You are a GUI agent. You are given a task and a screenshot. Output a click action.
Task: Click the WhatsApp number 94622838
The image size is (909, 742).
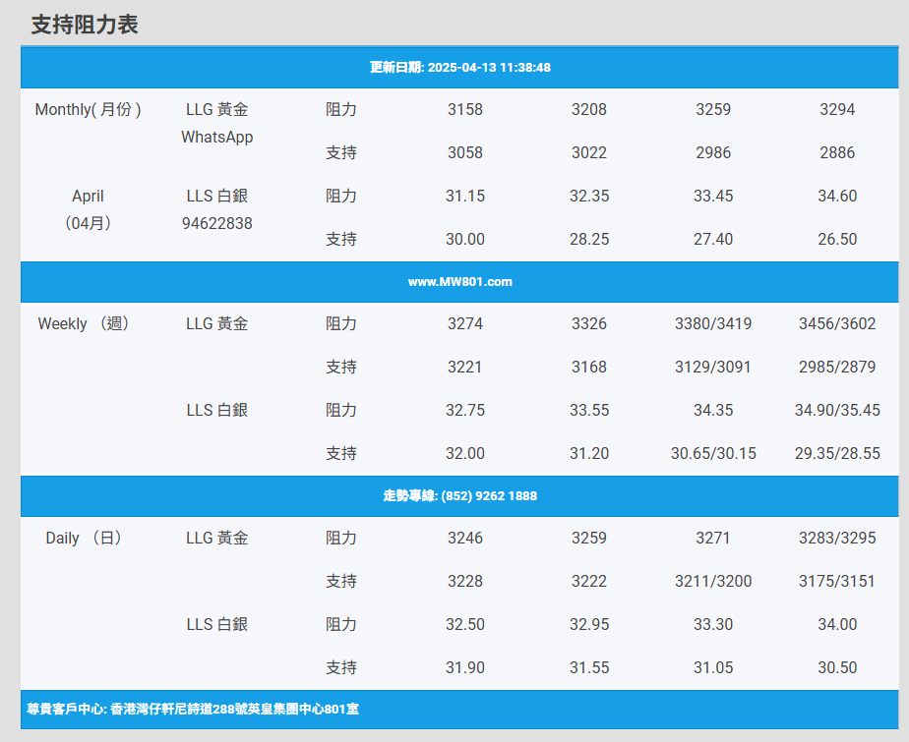216,224
